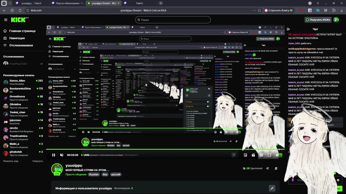The width and height of the screenshot is (346, 194).
Task: Click the blue 7 extension icon
Action: [x=318, y=10]
